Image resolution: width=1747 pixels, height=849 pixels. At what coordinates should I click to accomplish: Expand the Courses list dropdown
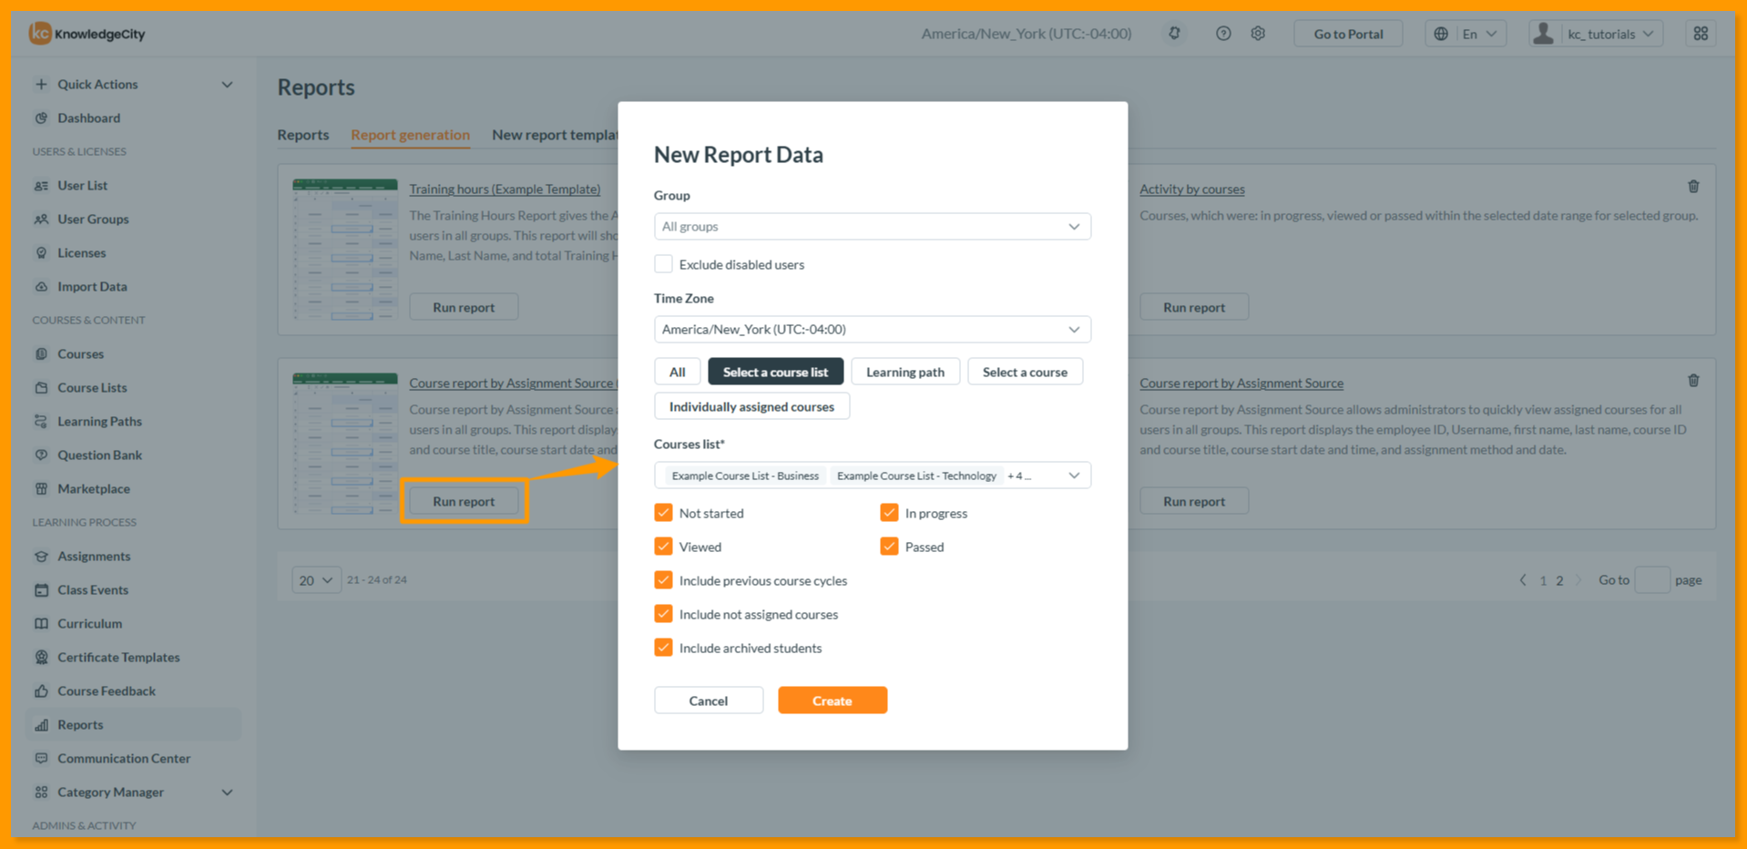point(872,476)
